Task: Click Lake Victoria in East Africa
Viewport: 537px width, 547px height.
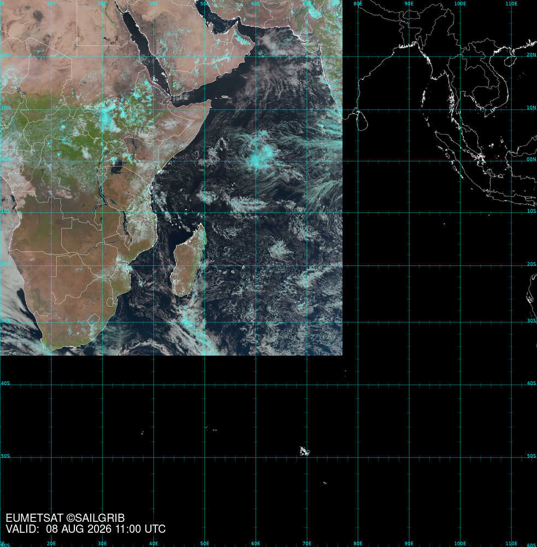Action: click(x=116, y=168)
